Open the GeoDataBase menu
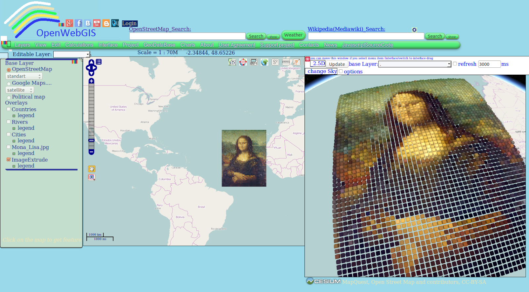The height and width of the screenshot is (292, 529). pos(159,45)
